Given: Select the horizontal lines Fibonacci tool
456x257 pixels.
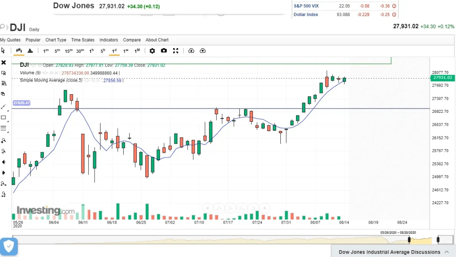Looking at the screenshot, I should (x=3, y=128).
